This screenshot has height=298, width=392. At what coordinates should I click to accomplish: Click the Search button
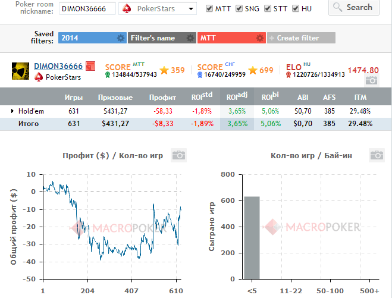[354, 8]
